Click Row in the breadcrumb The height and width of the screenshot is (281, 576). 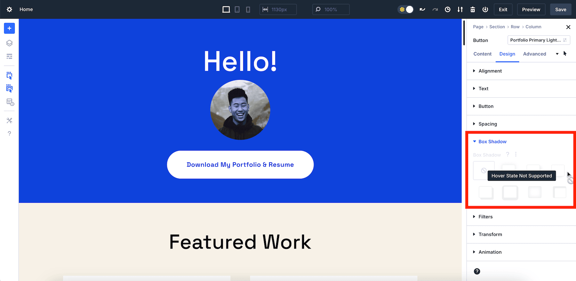(515, 27)
